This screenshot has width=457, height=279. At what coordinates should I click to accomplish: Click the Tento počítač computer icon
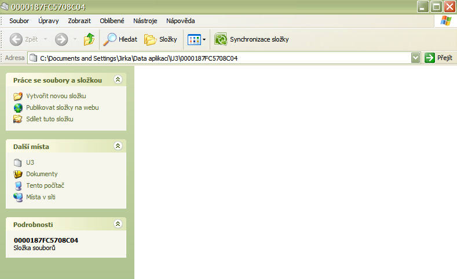(x=18, y=185)
